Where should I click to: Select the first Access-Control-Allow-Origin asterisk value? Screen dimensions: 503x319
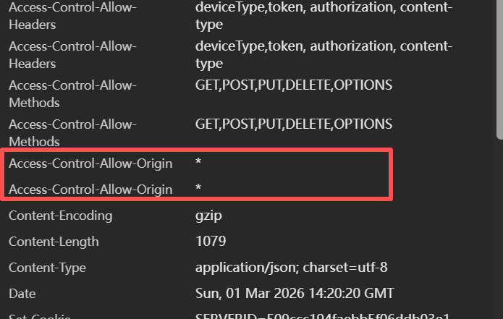coord(198,164)
